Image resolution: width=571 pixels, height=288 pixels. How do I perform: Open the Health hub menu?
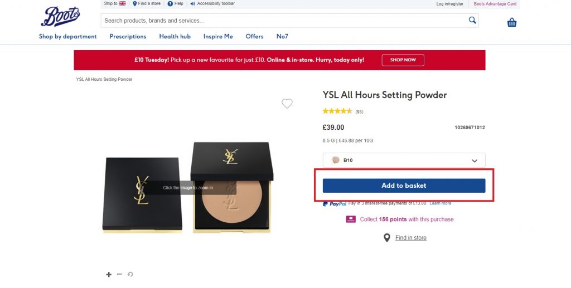click(x=175, y=37)
